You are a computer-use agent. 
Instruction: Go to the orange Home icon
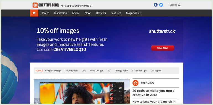[x=34, y=13]
